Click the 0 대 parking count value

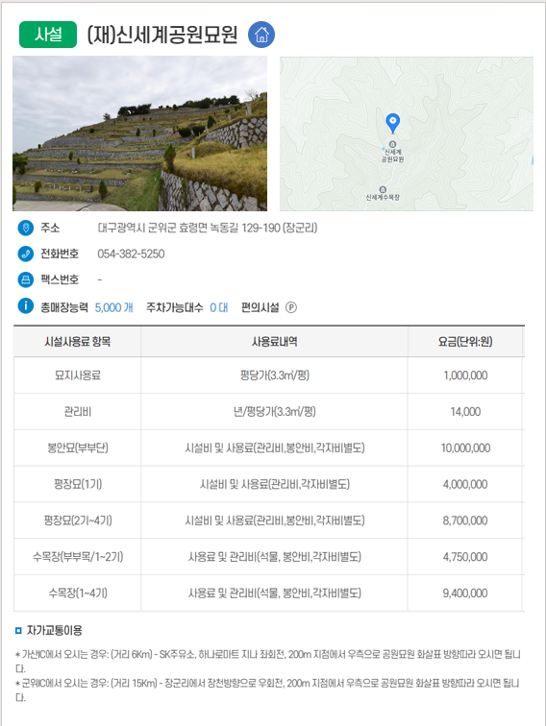[219, 307]
